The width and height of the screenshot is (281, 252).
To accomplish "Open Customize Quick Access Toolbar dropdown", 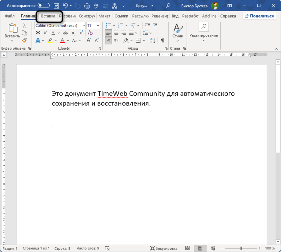I will point(124,6).
